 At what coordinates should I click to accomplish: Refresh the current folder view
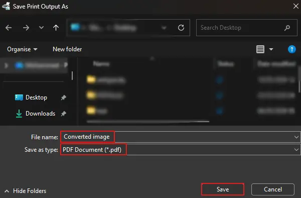(x=181, y=28)
